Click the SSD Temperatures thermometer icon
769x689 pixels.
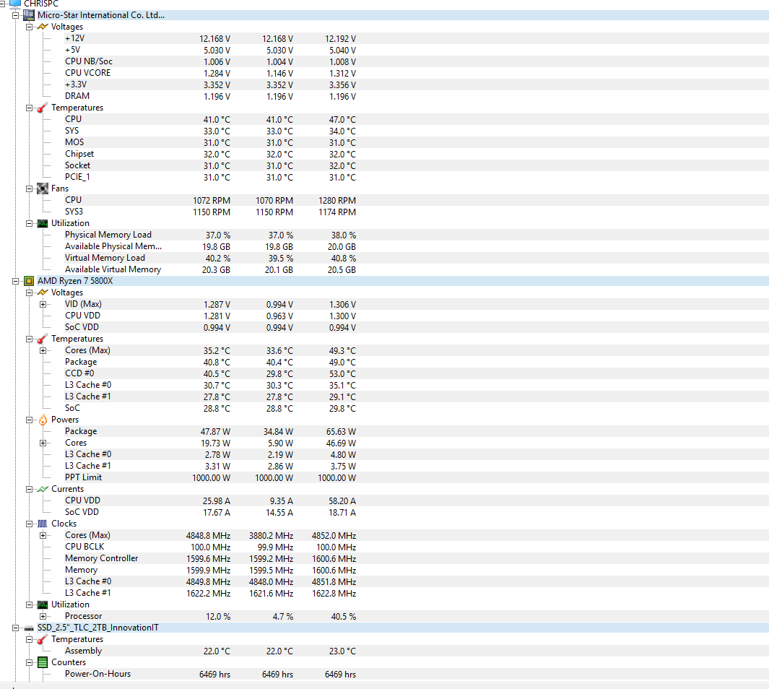point(43,639)
